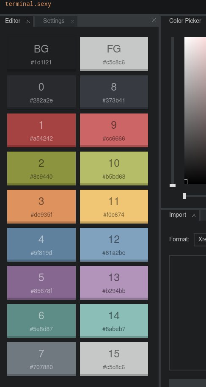The height and width of the screenshot is (387, 206).
Task: Close the Editor panel group
Action: point(154,20)
